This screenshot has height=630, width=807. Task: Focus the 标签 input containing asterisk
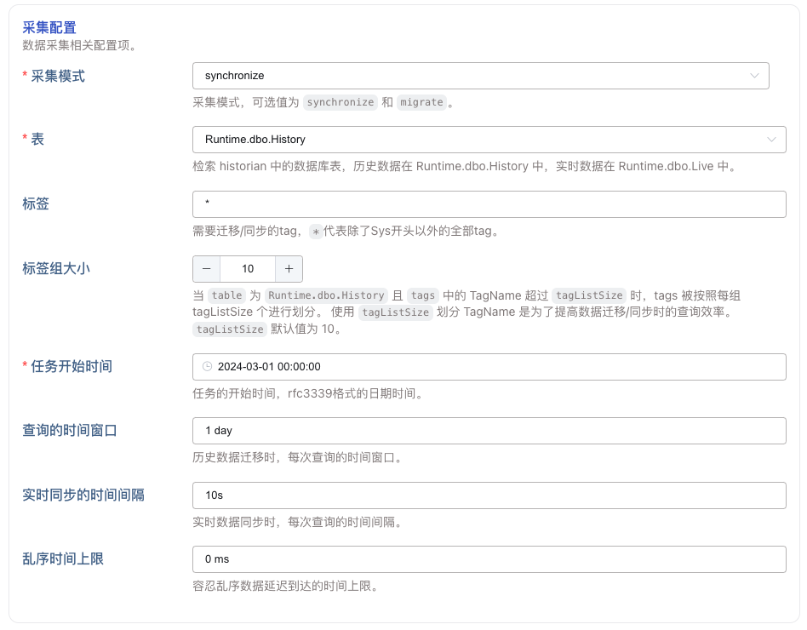coord(489,204)
